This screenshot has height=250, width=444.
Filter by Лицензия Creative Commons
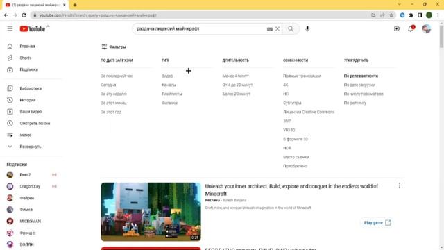309,112
